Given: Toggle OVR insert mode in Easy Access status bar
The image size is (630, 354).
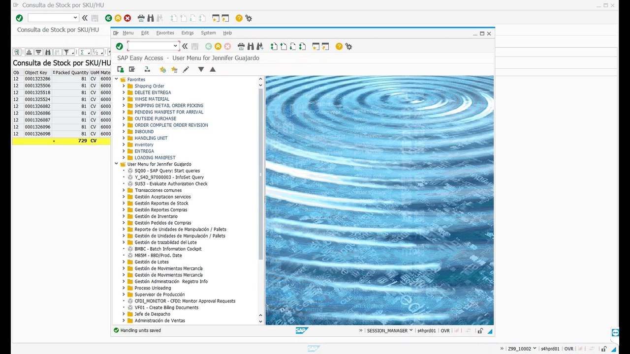Looking at the screenshot, I should coord(445,331).
